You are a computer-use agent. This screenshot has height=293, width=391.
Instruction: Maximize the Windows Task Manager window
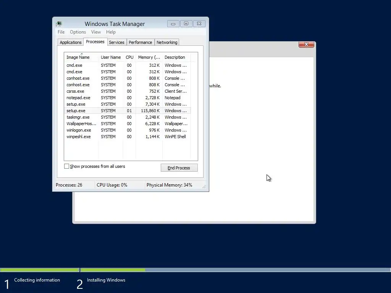(186, 24)
